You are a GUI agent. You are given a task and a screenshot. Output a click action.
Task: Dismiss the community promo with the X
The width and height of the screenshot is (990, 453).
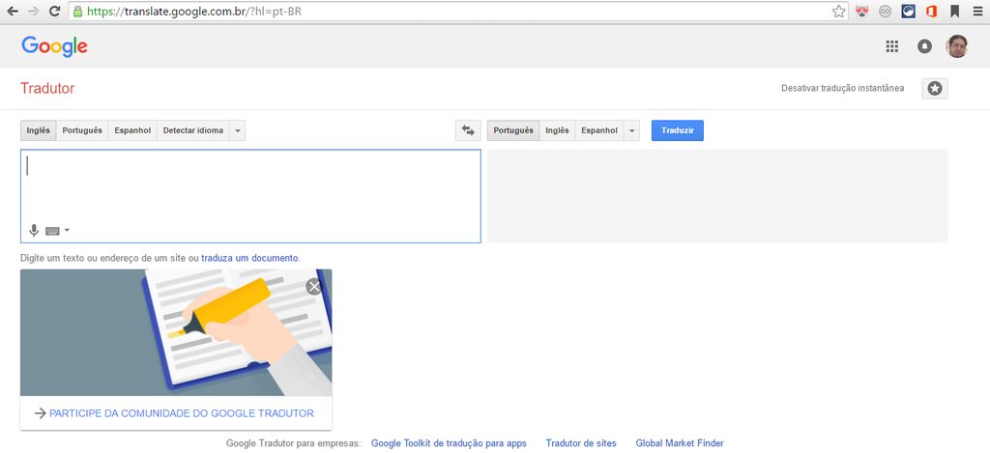click(x=314, y=287)
